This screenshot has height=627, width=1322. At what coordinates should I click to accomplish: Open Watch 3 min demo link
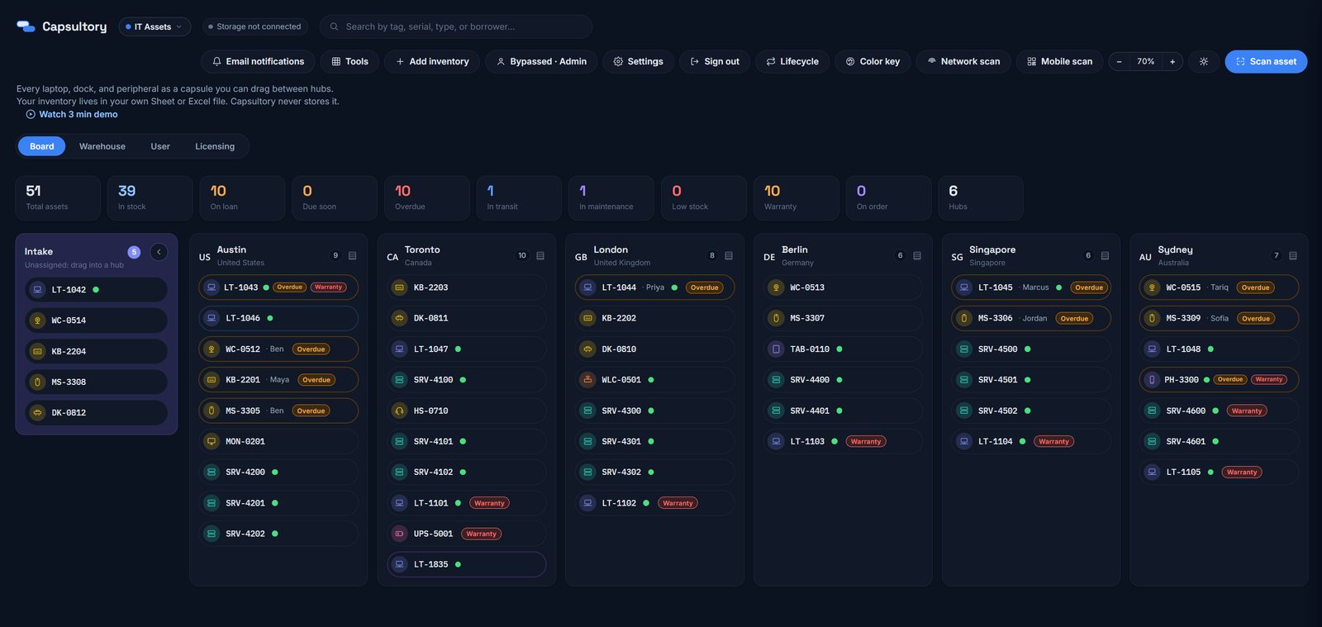point(72,115)
